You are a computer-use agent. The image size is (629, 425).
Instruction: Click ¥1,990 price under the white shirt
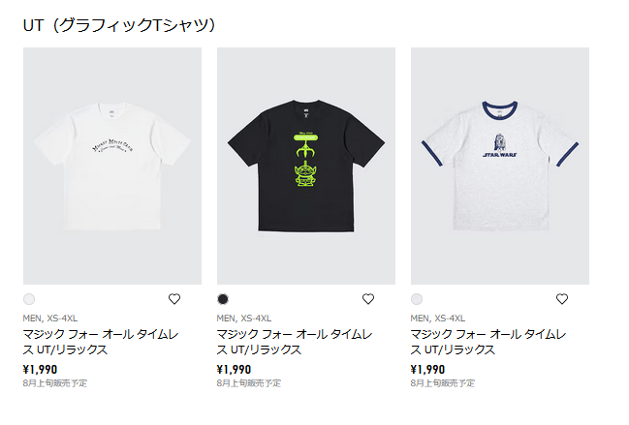pyautogui.click(x=40, y=369)
